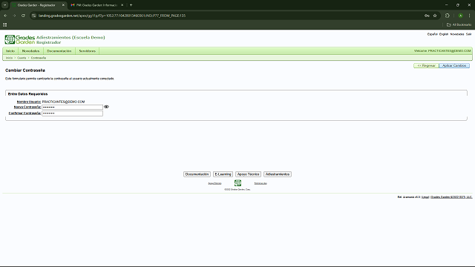Open site information icon in address bar

pos(34,16)
